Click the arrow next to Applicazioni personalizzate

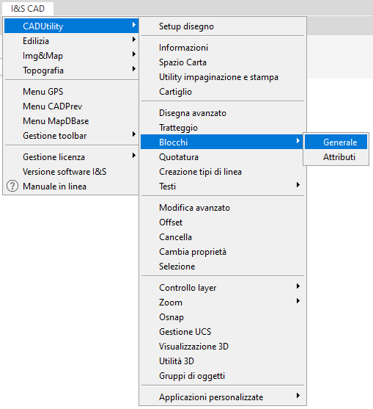pyautogui.click(x=298, y=396)
